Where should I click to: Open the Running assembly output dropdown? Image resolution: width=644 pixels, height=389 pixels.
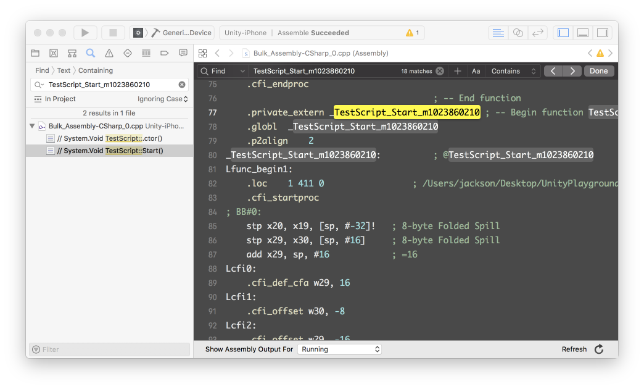click(340, 349)
